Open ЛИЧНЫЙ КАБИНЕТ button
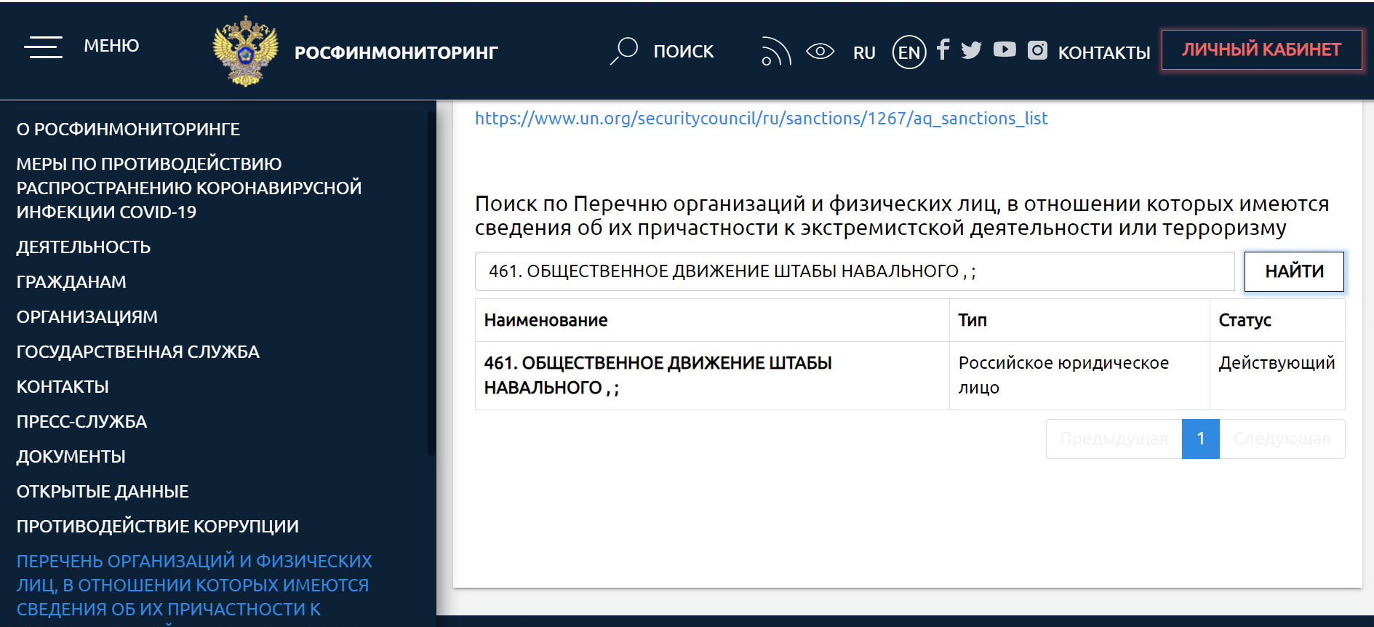This screenshot has width=1374, height=627. [x=1261, y=49]
